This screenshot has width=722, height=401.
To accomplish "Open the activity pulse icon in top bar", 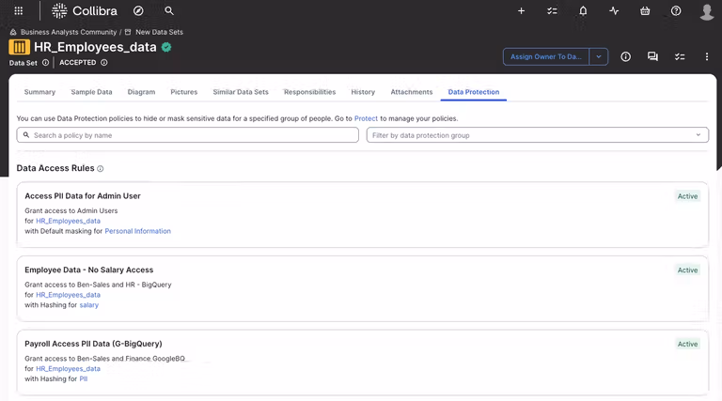I will click(614, 11).
